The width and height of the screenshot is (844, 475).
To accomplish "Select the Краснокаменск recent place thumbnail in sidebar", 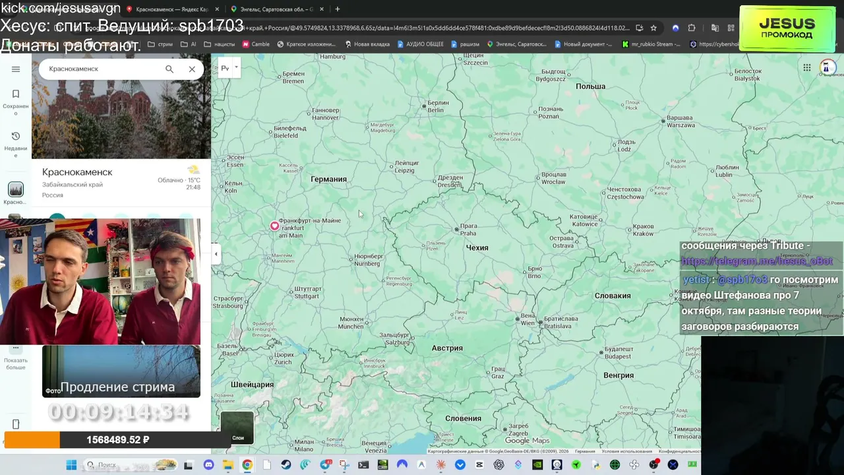I will coord(16,190).
